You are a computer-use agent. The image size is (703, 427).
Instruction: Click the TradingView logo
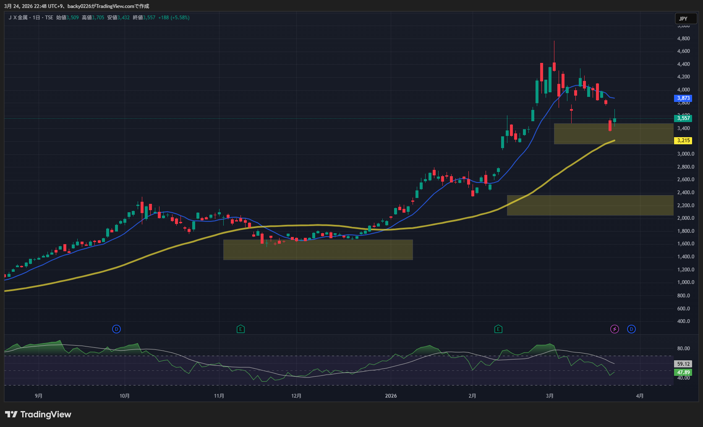tap(38, 414)
